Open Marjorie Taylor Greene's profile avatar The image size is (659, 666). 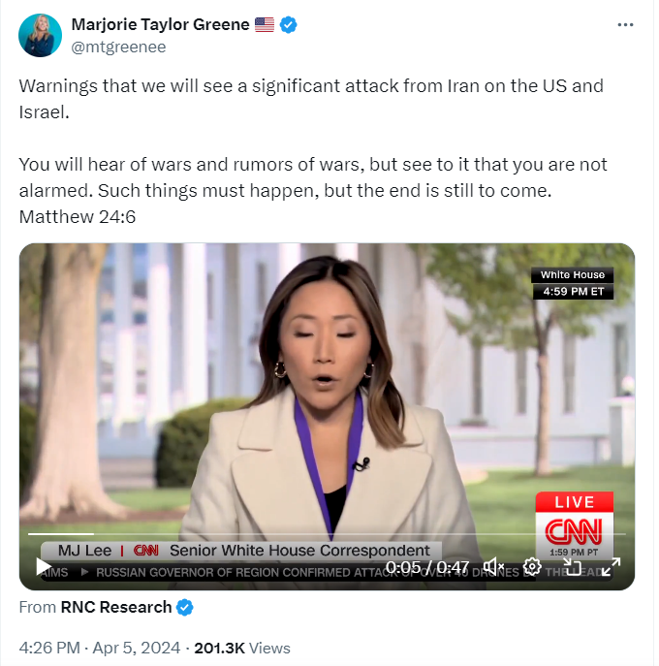tap(41, 35)
